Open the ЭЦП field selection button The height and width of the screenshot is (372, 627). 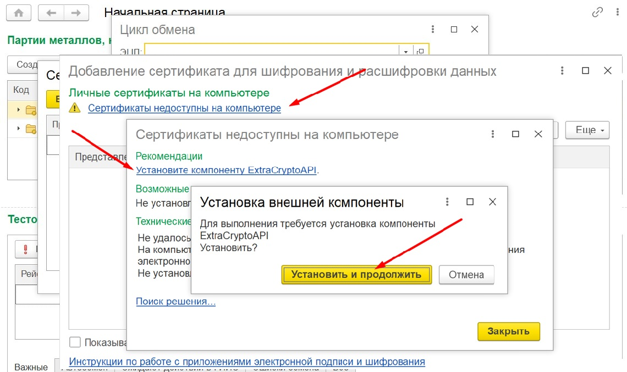click(420, 52)
